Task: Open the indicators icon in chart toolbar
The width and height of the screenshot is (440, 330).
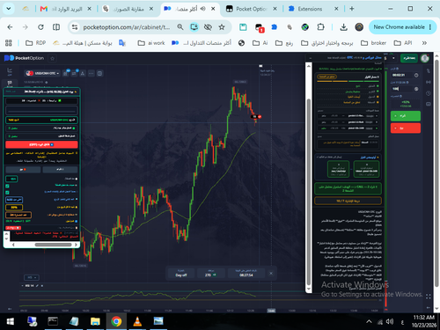Action: click(x=74, y=73)
